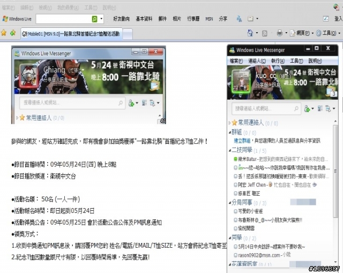Image resolution: width=343 pixels, height=273 pixels.
Task: Open the 工具(O) tools dropdown
Action: (x=329, y=33)
